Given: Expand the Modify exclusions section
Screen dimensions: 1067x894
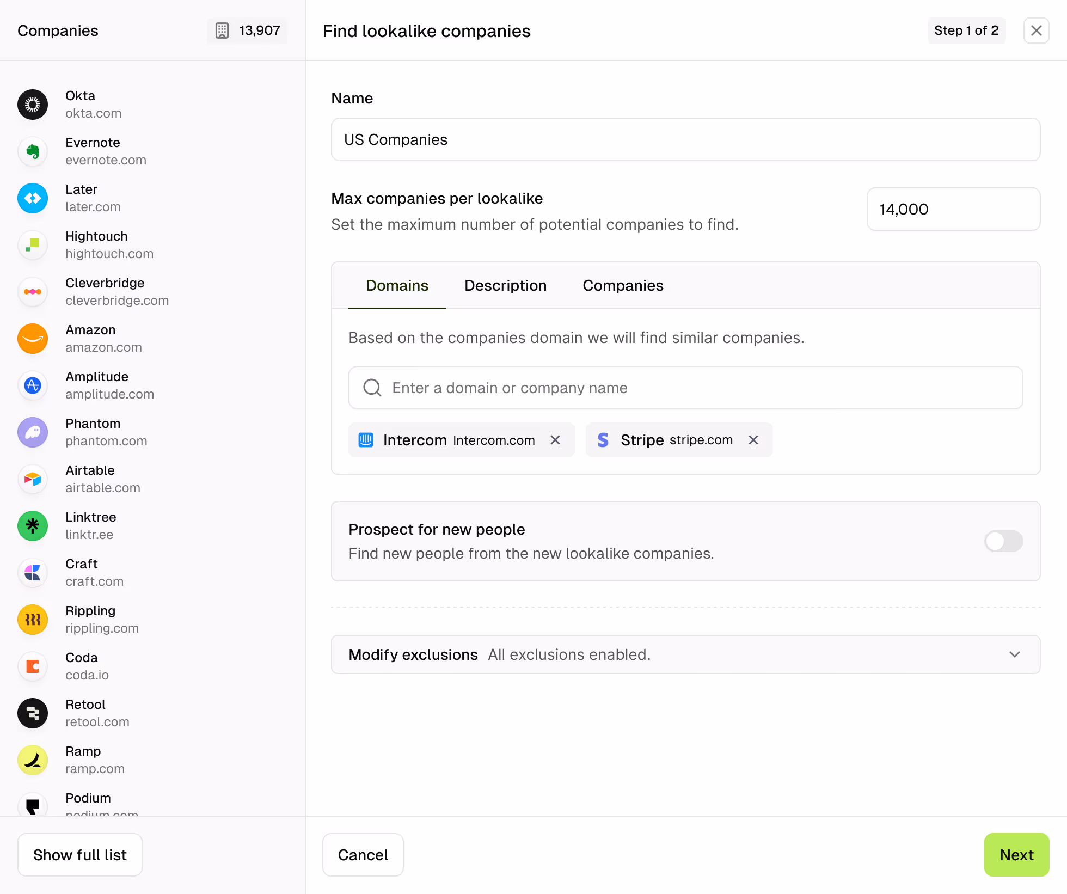Looking at the screenshot, I should point(686,654).
